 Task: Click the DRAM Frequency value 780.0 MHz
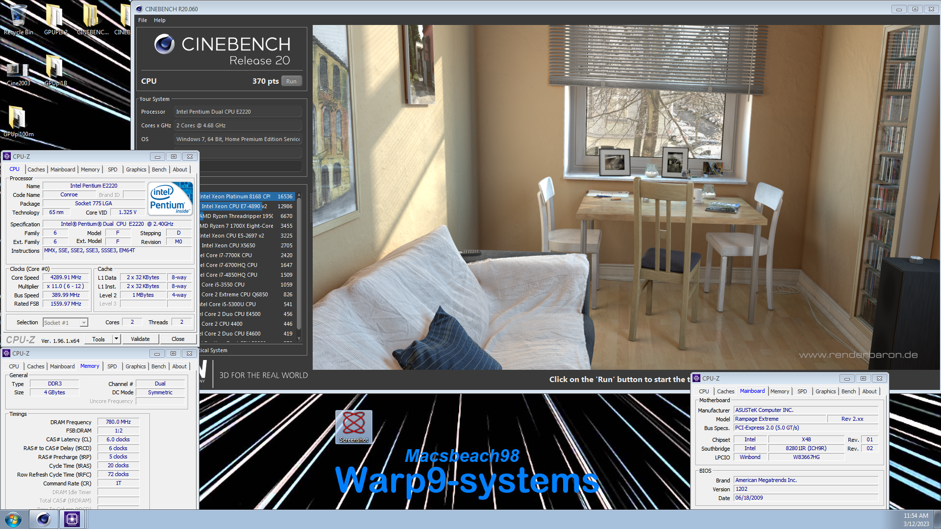(118, 422)
